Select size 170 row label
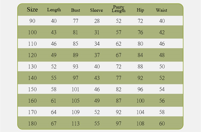This screenshot has width=201, height=132. 32,112
